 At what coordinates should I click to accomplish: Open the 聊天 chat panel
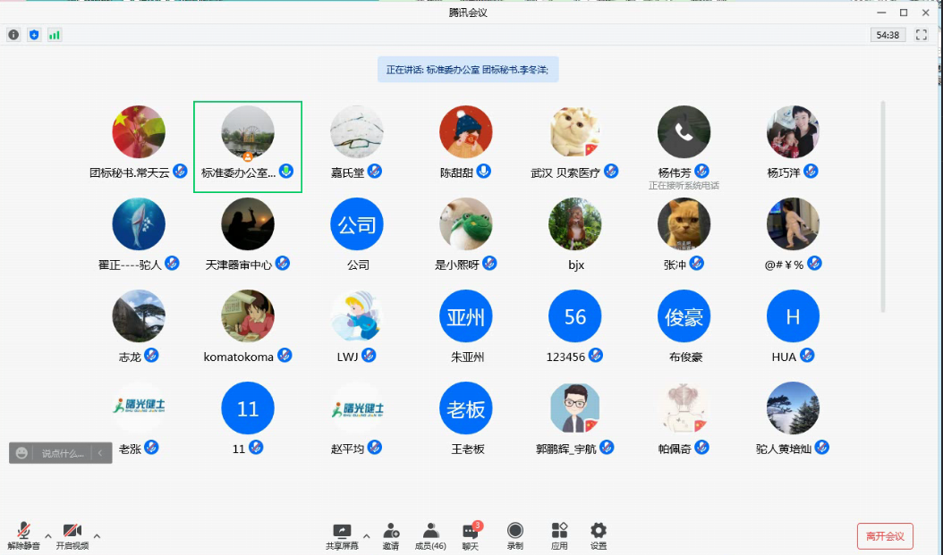coord(471,535)
